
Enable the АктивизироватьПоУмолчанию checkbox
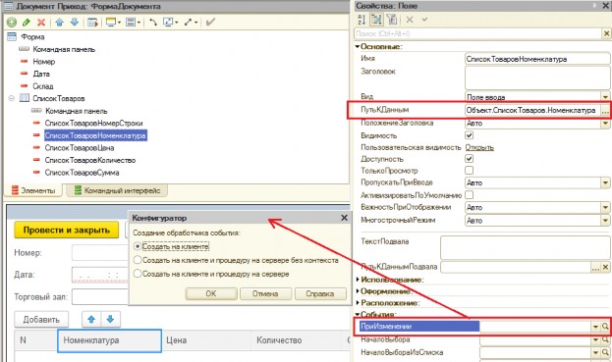tap(470, 194)
